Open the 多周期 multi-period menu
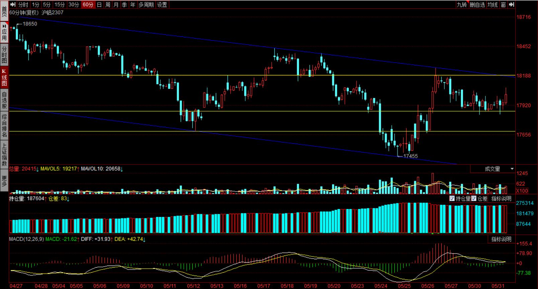538x289 pixels. pyautogui.click(x=146, y=5)
